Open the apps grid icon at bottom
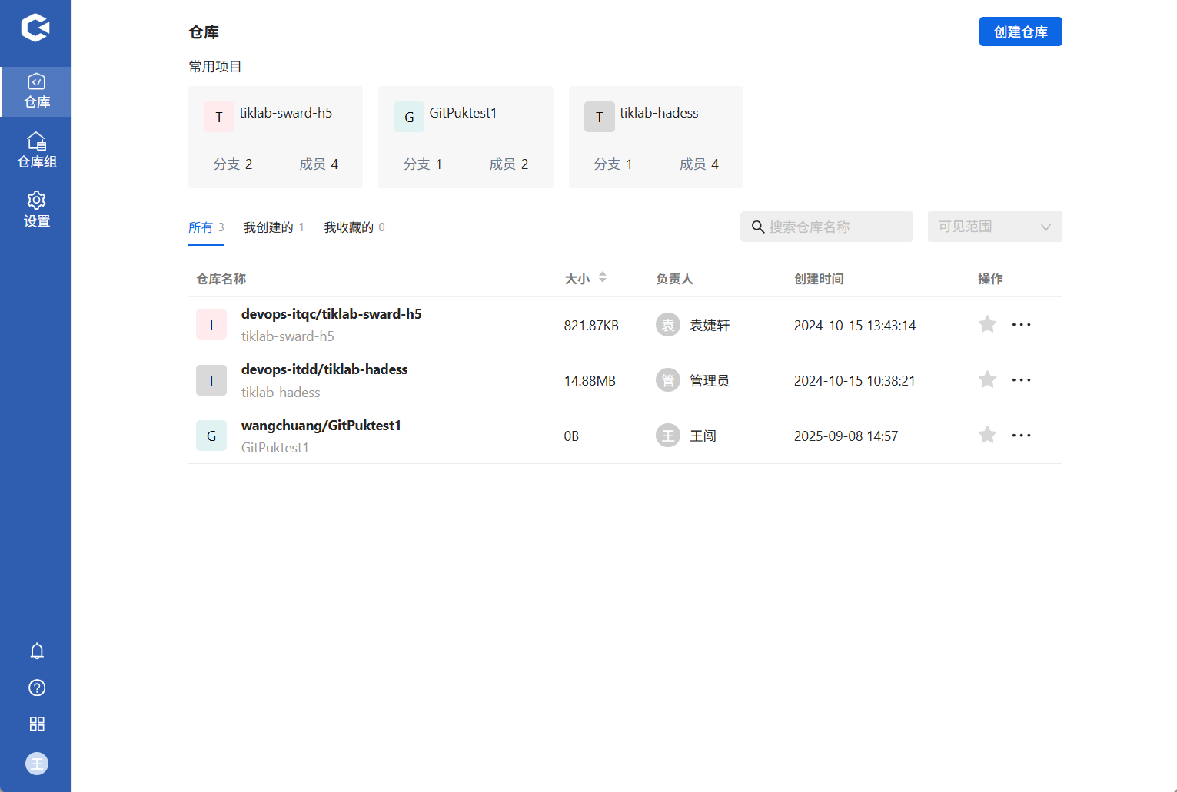Screen dimensions: 1177x792 36,724
